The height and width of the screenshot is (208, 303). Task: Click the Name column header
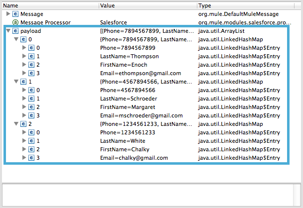(x=50, y=5)
